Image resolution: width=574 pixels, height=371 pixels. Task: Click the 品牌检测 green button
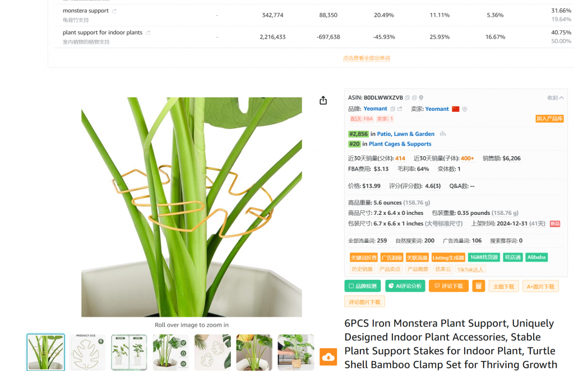click(363, 286)
